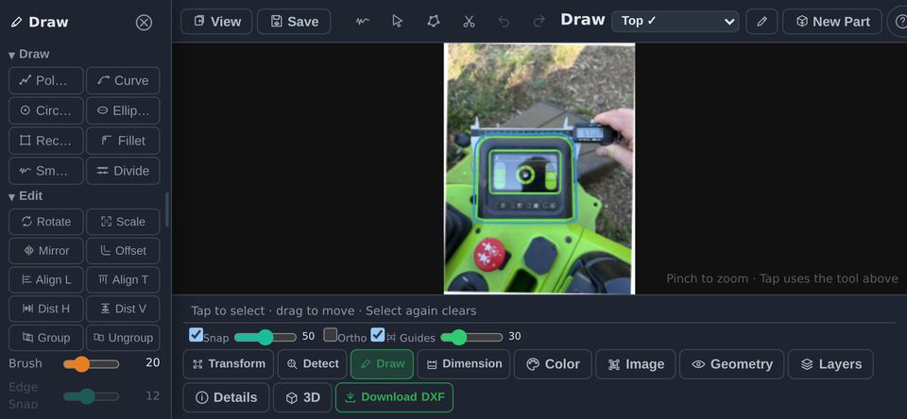Apply Align T to selection
Viewport: 907px width, 419px height.
click(123, 279)
